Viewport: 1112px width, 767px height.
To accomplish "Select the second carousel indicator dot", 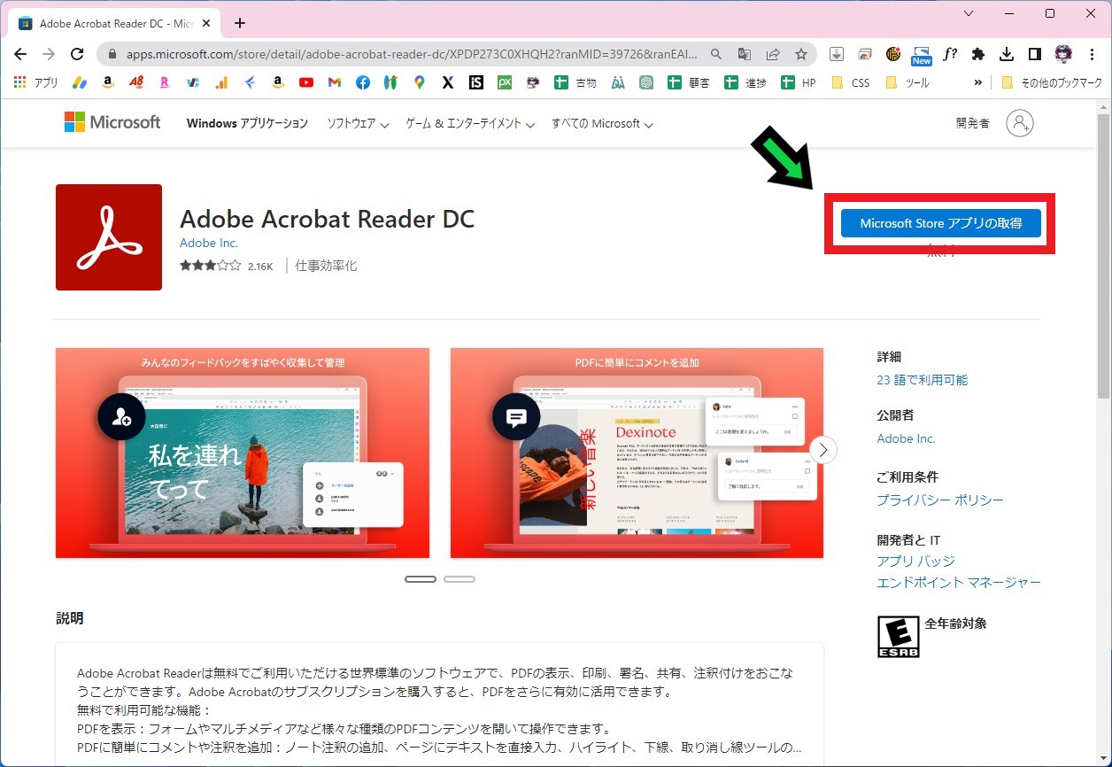I will click(x=459, y=578).
